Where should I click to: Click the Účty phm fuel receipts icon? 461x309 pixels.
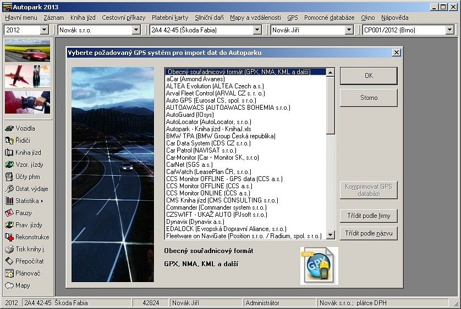coord(10,177)
